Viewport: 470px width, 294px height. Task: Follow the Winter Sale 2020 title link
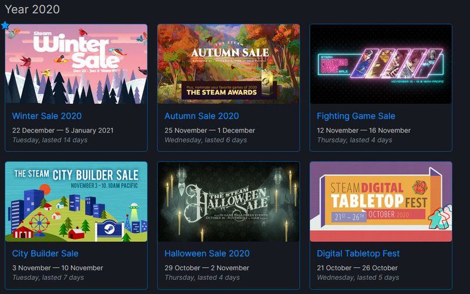(47, 116)
